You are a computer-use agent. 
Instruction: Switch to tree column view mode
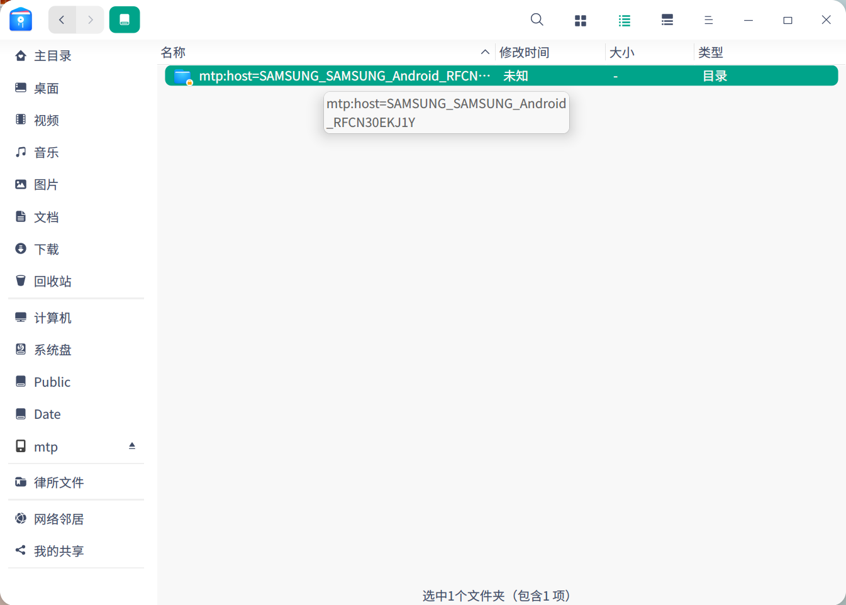[x=667, y=21]
